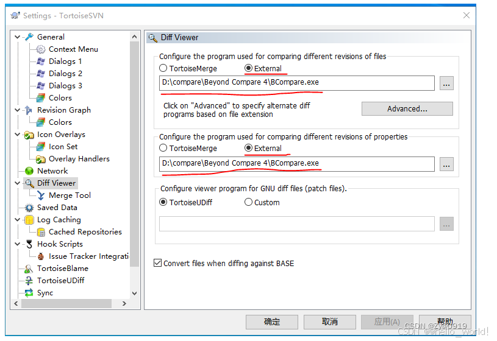Viewport: 497px width, 341px height.
Task: Click tree horizontal scrollbar left arrow
Action: [16, 304]
